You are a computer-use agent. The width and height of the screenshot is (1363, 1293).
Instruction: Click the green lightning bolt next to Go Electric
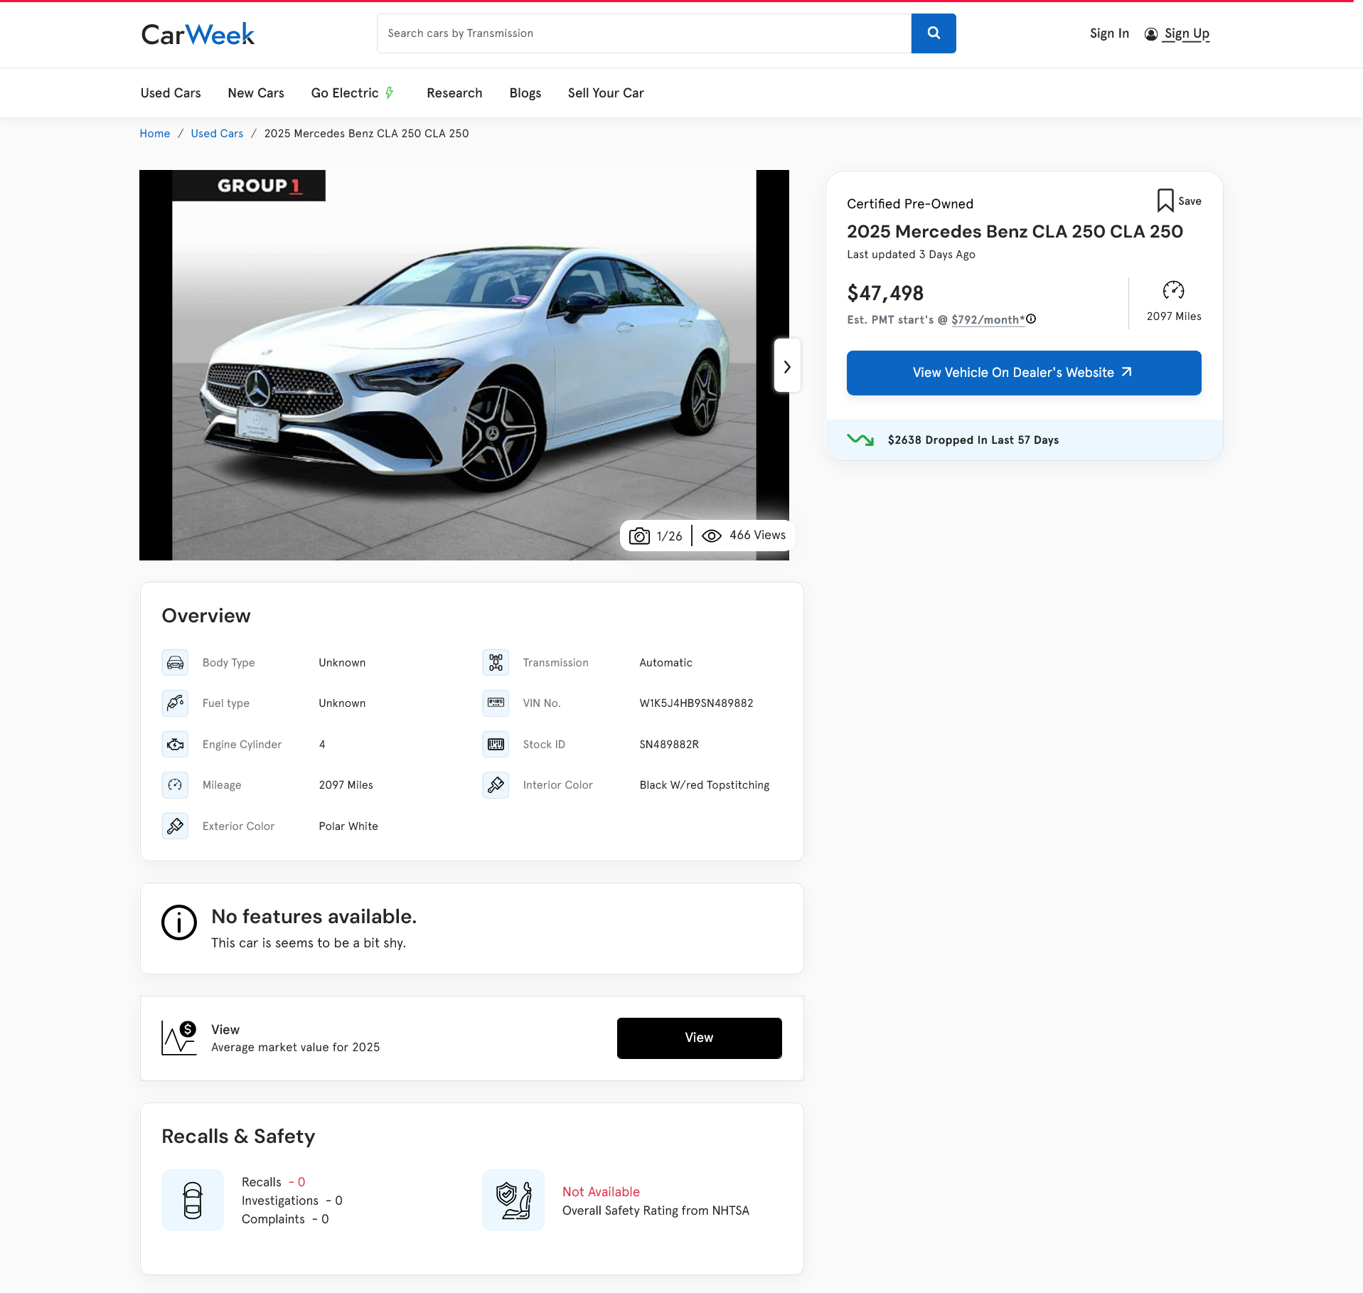pyautogui.click(x=390, y=92)
